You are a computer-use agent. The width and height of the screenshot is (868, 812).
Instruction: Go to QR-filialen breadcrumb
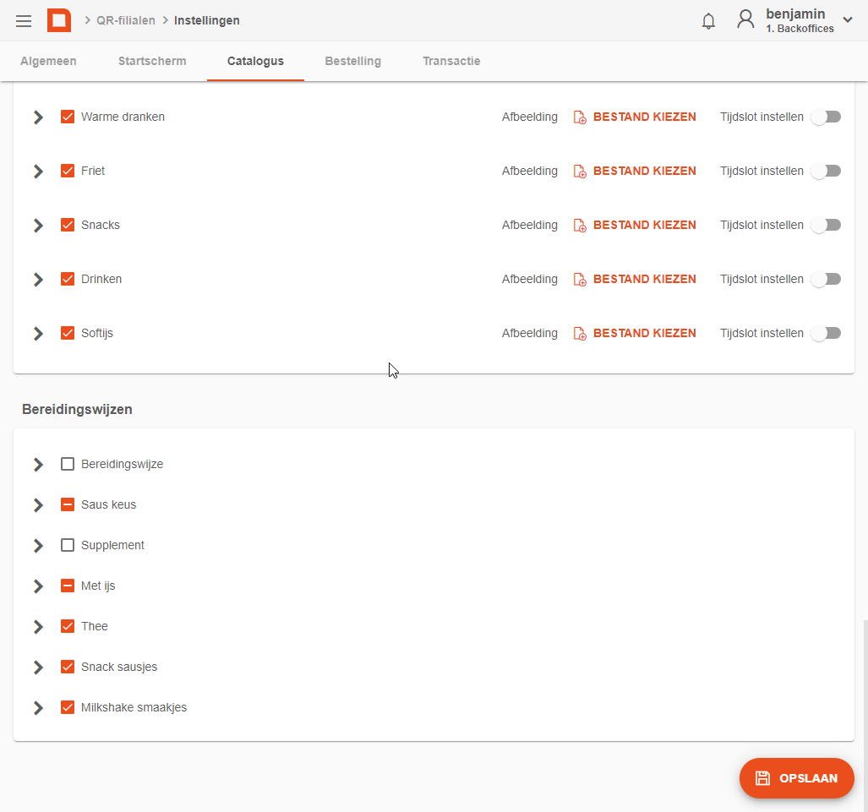(126, 20)
